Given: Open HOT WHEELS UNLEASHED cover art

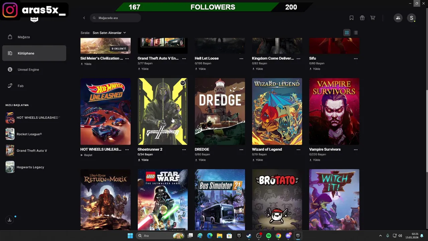Looking at the screenshot, I should tap(105, 111).
